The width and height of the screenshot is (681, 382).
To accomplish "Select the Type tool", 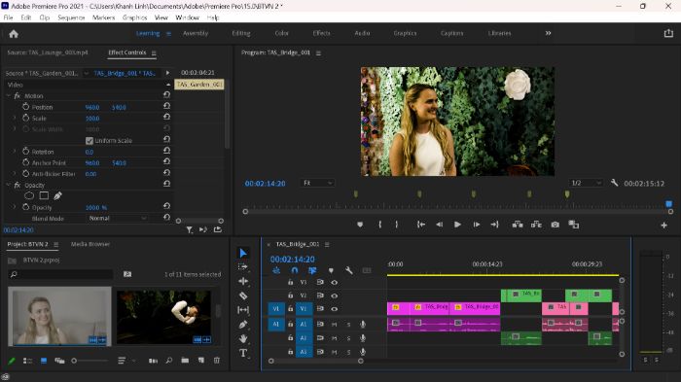I will pos(243,353).
